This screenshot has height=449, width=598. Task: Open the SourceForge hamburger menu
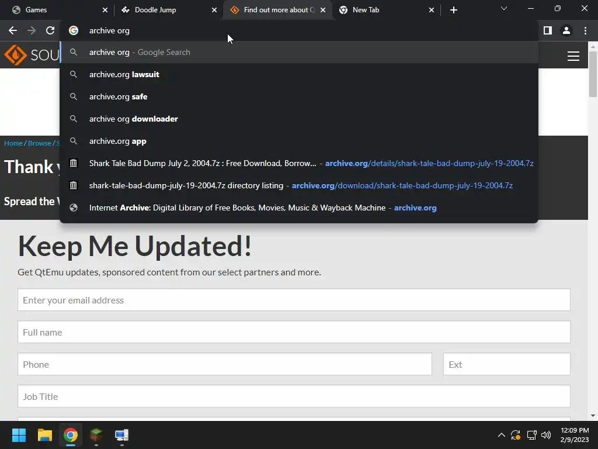(573, 56)
